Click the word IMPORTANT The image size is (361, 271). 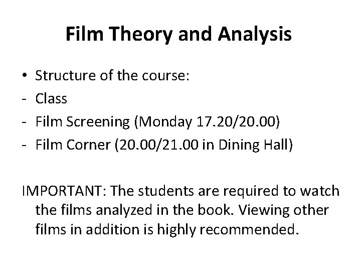tap(62, 191)
